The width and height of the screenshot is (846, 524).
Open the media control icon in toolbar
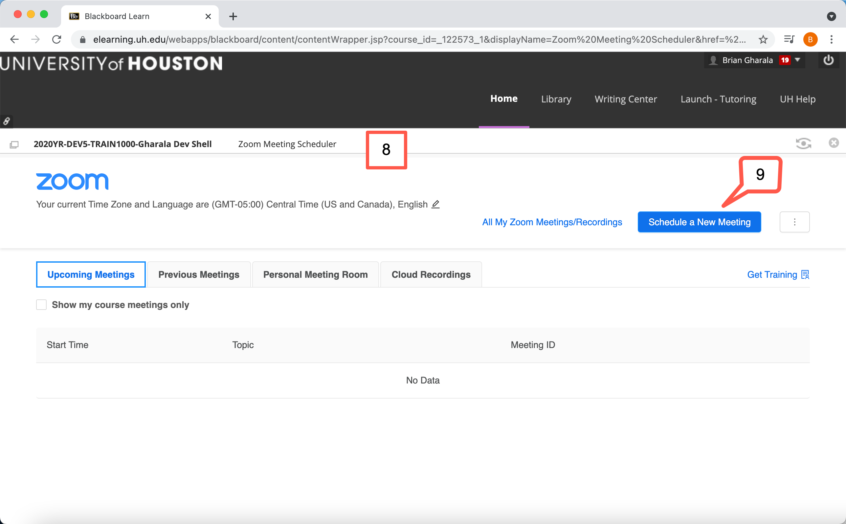coord(789,39)
